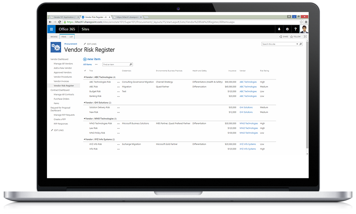The height and width of the screenshot is (214, 356).
Task: Click Edit Links at bottom of sidebar
Action: tap(57, 130)
